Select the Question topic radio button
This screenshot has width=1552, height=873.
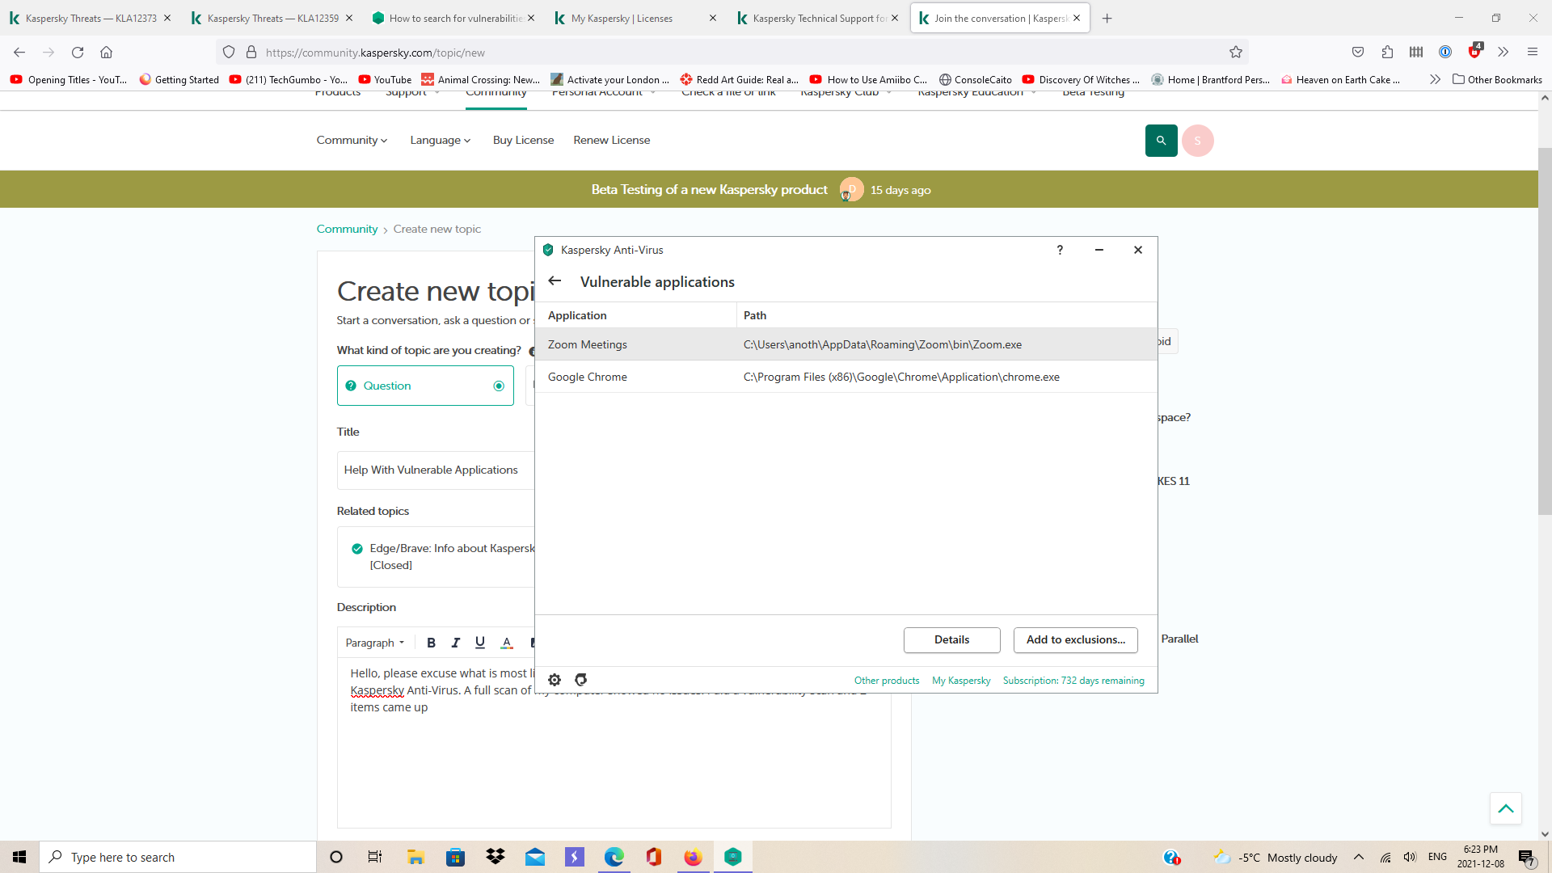499,386
